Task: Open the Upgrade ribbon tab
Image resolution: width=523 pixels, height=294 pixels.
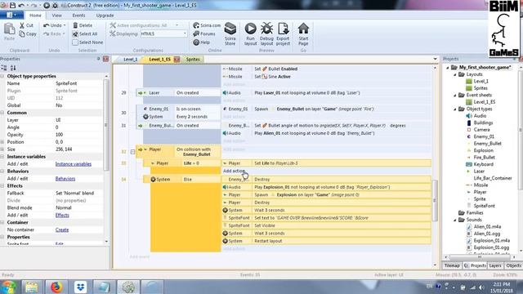Action: 105,16
